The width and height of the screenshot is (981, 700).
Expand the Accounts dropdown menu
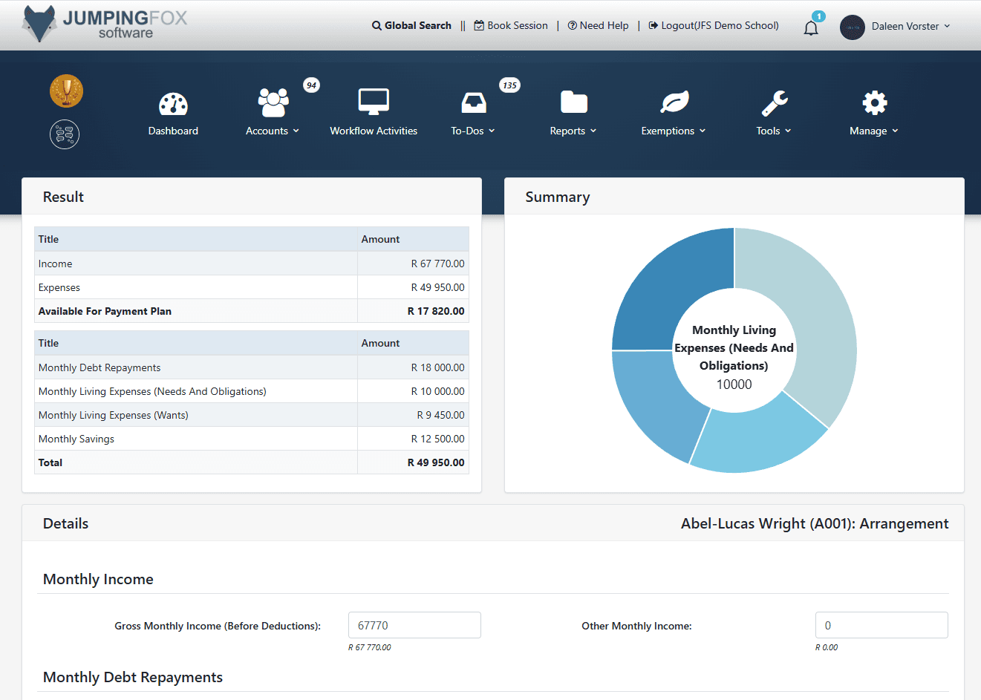click(x=273, y=131)
